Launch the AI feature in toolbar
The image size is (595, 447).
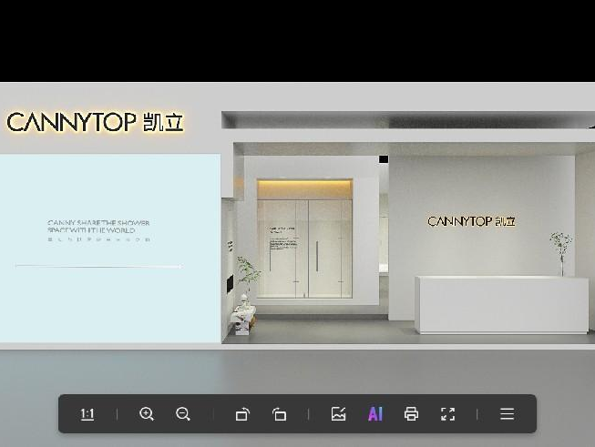[375, 414]
